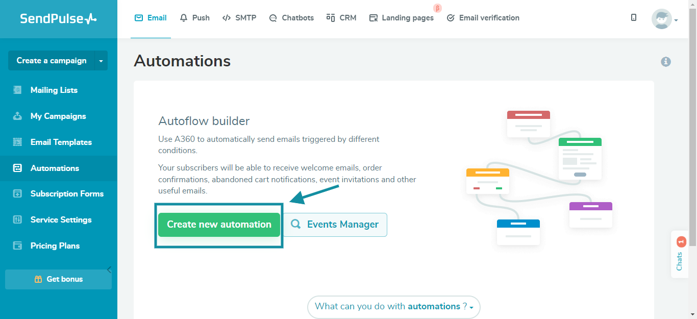This screenshot has width=697, height=319.
Task: Open the Mailing Lists sidebar item
Action: (x=54, y=90)
